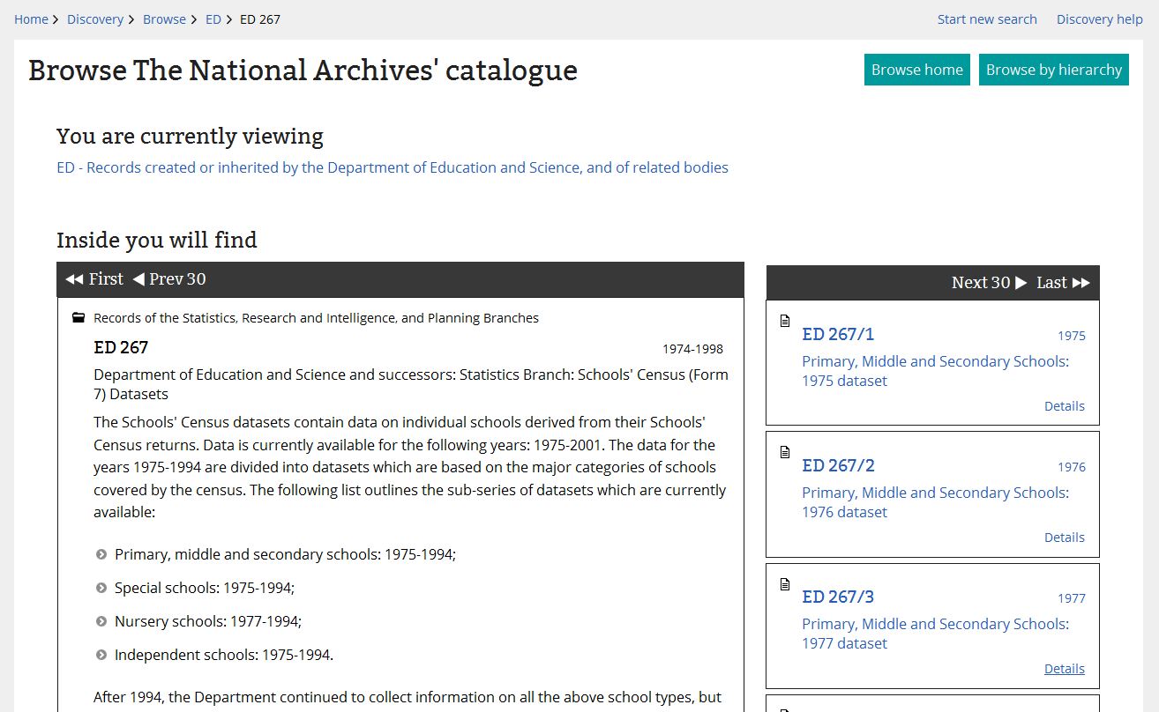
Task: Click the bold ED 267 series heading
Action: click(x=121, y=347)
